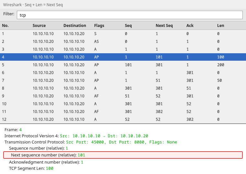This screenshot has width=246, height=174.
Task: Select packet number 10 row
Action: (123, 104)
